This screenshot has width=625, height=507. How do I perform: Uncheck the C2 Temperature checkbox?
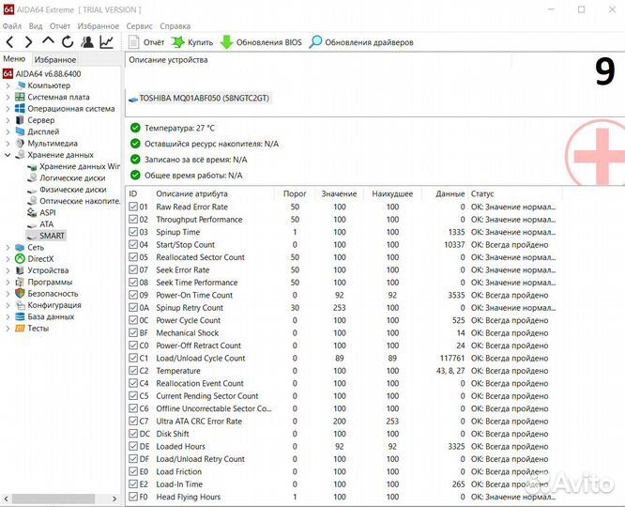tap(133, 371)
